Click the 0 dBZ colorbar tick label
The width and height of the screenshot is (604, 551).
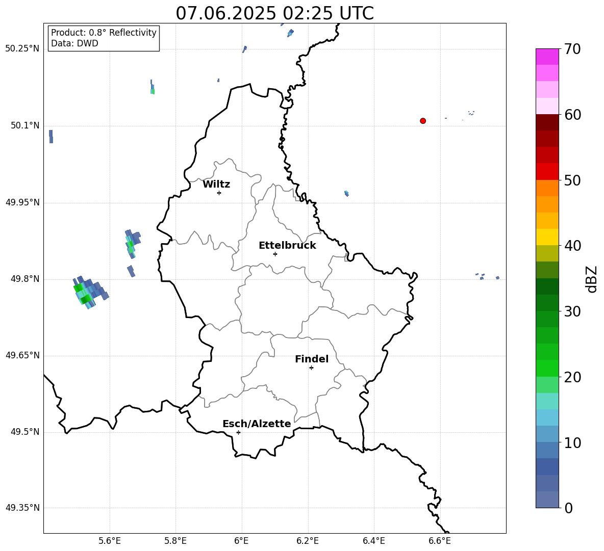(568, 508)
